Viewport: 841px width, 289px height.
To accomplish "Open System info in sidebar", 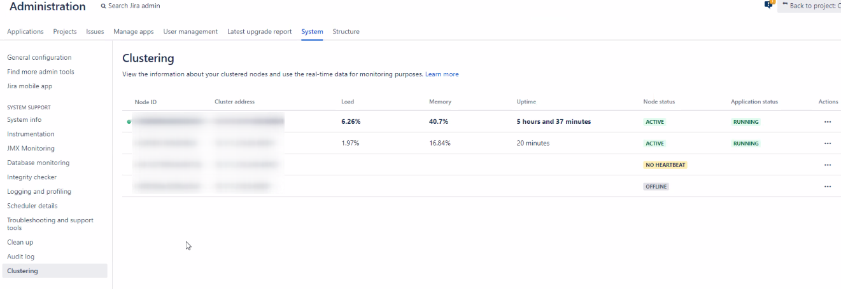I will pos(24,119).
